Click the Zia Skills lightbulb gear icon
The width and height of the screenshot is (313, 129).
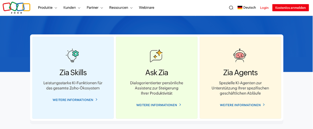pos(72,56)
